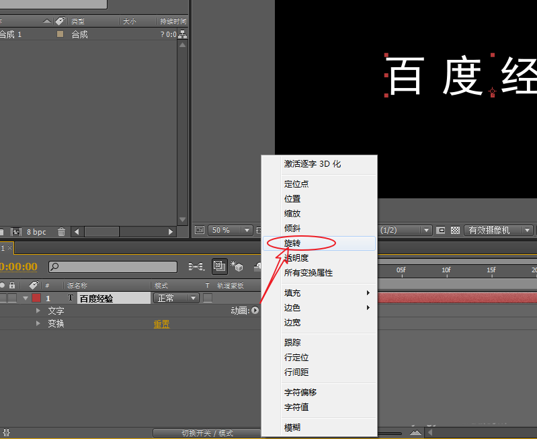Click the 8 bpc color depth button
The height and width of the screenshot is (439, 537).
click(36, 232)
